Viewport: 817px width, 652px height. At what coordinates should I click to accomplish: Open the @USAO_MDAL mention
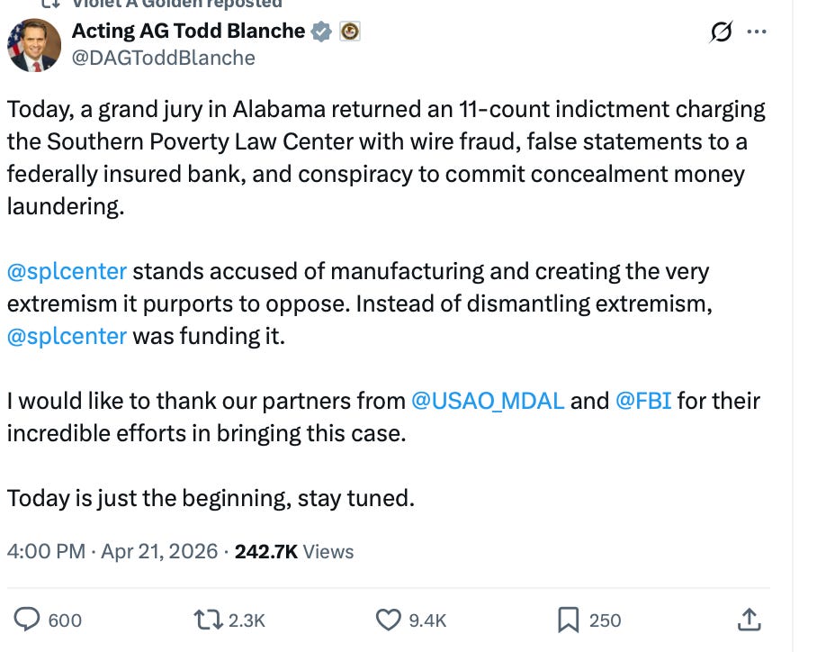(x=488, y=400)
